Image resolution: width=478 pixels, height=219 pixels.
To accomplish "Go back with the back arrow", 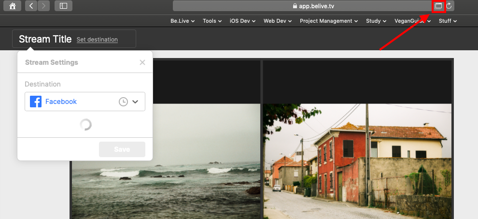I will 31,6.
